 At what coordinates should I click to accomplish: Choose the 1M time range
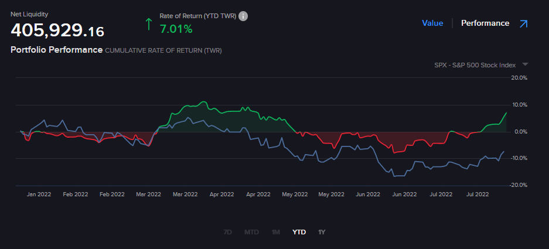pyautogui.click(x=275, y=232)
